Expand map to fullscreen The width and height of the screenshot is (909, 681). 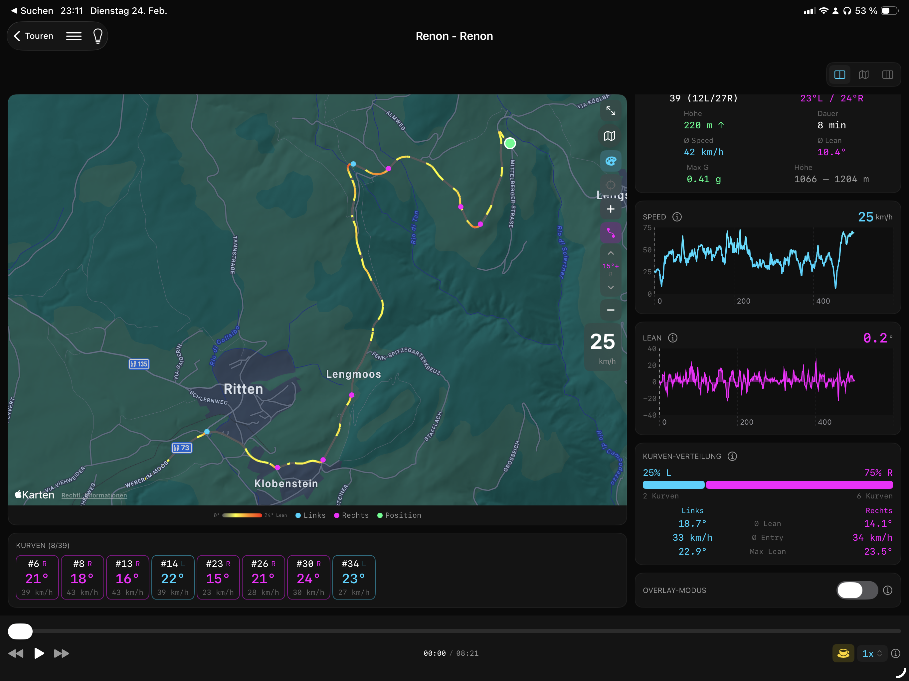pos(611,111)
